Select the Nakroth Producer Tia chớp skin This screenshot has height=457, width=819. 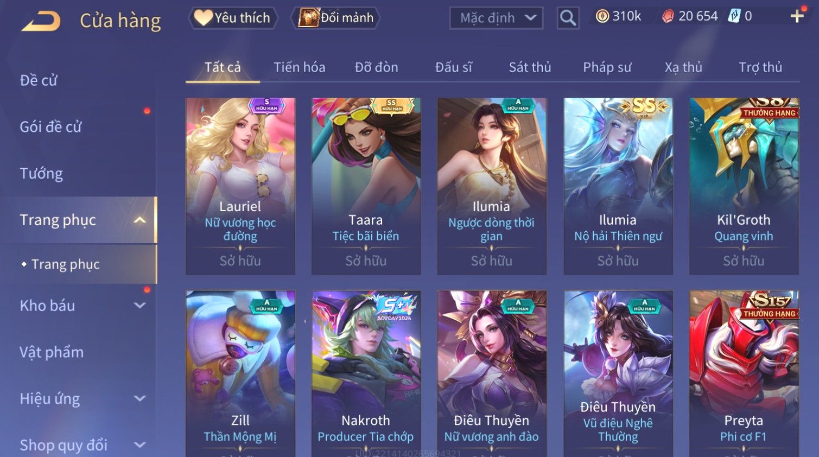click(366, 373)
